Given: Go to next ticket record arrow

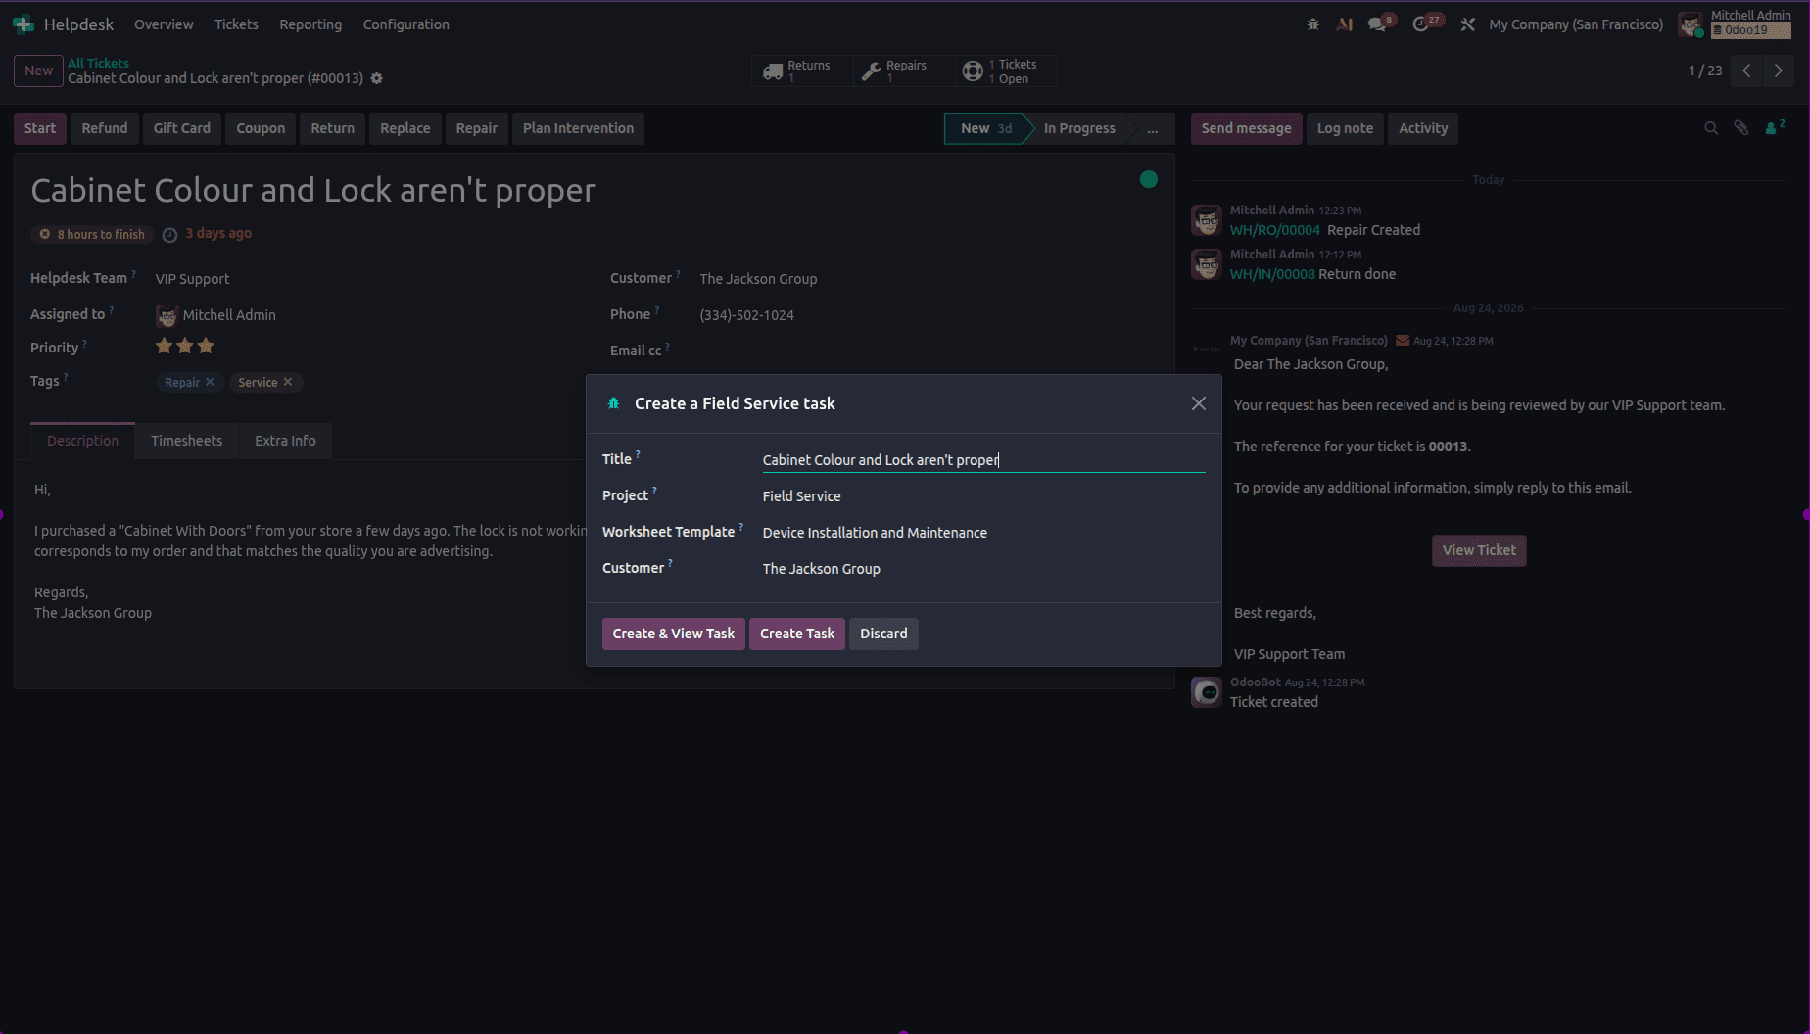Looking at the screenshot, I should [x=1779, y=70].
